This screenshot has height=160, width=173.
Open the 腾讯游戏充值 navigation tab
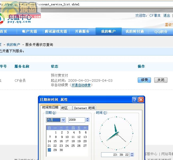pyautogui.click(x=56, y=32)
